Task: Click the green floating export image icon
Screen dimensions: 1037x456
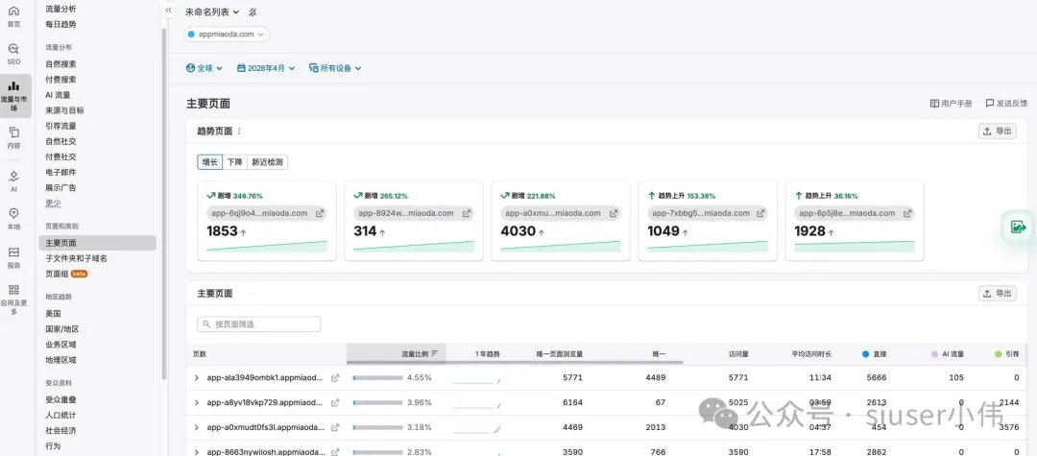Action: coord(1018,228)
